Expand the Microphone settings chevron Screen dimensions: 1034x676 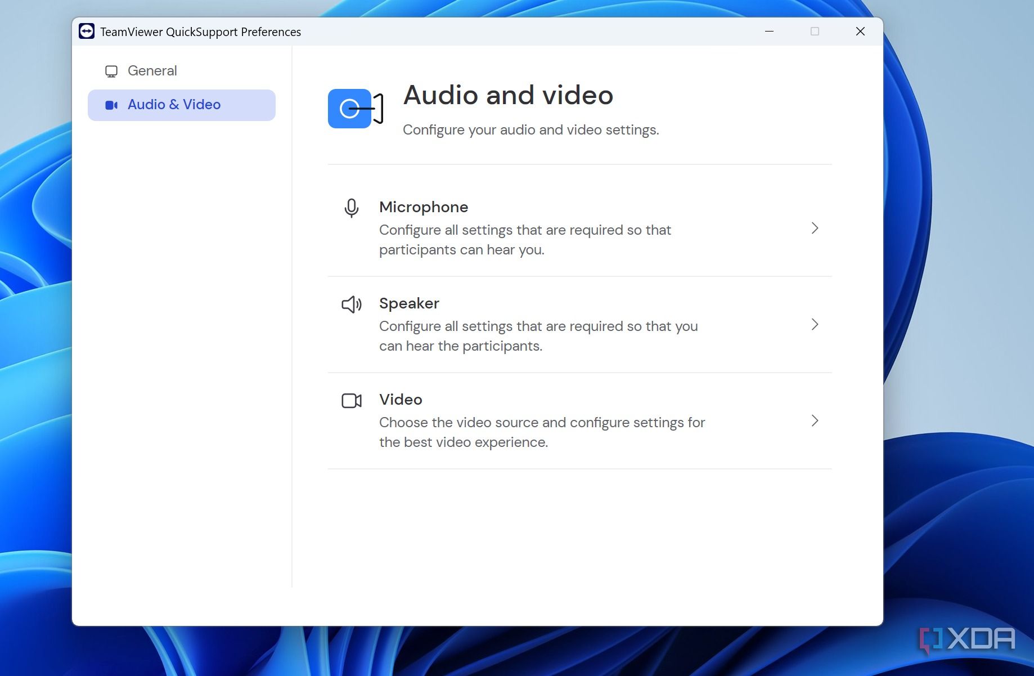pyautogui.click(x=814, y=228)
